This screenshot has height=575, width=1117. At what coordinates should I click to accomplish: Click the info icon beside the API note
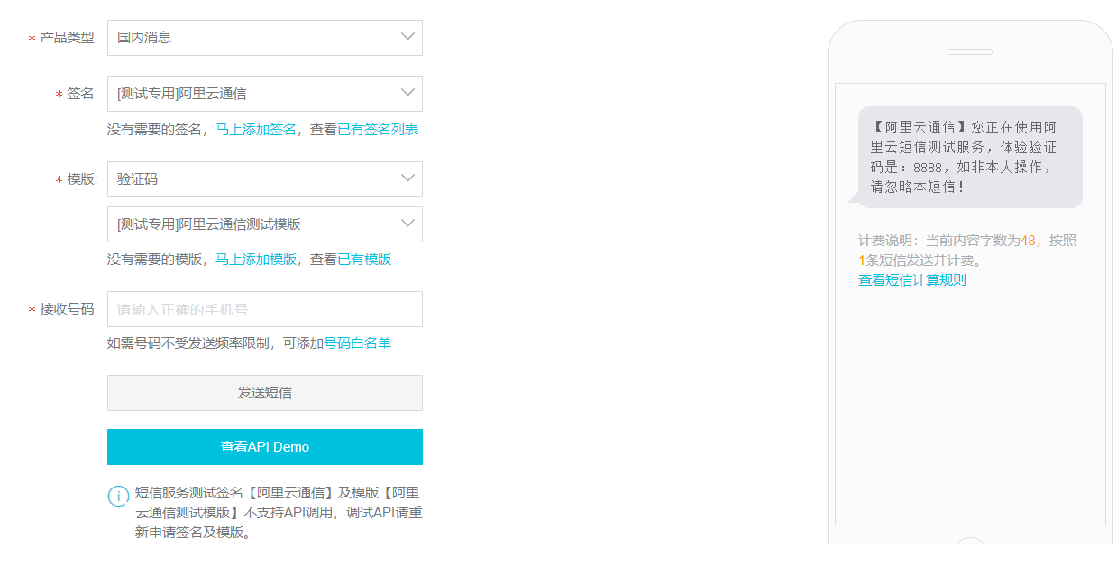tap(118, 497)
